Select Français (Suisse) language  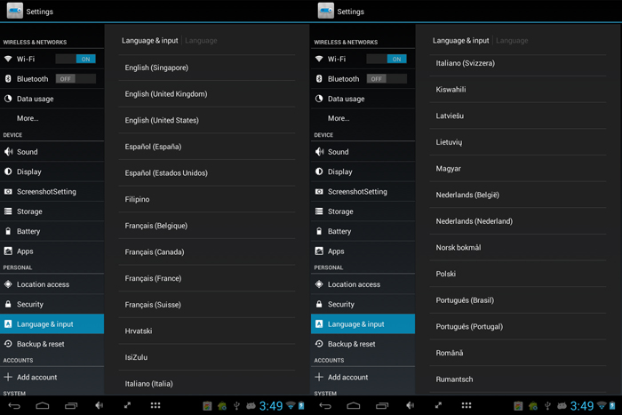point(207,305)
